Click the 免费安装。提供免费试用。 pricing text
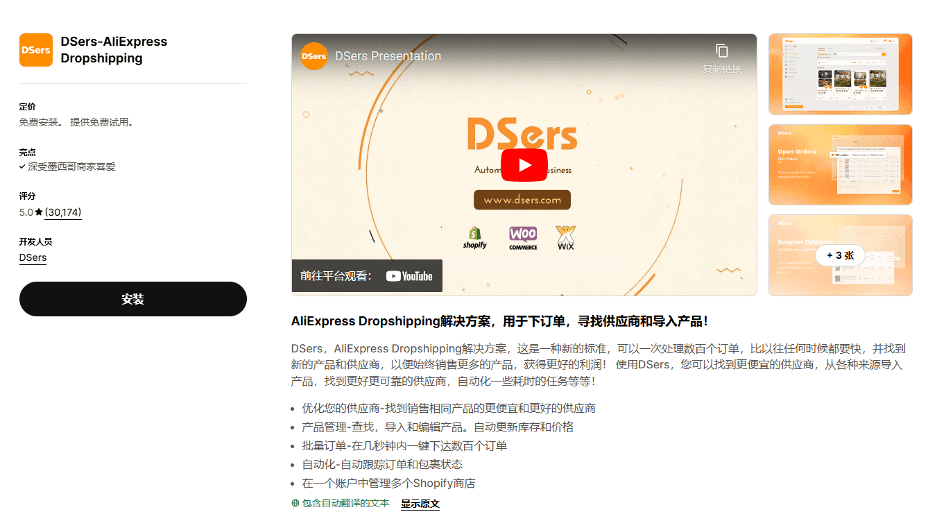937x530 pixels. pyautogui.click(x=76, y=122)
